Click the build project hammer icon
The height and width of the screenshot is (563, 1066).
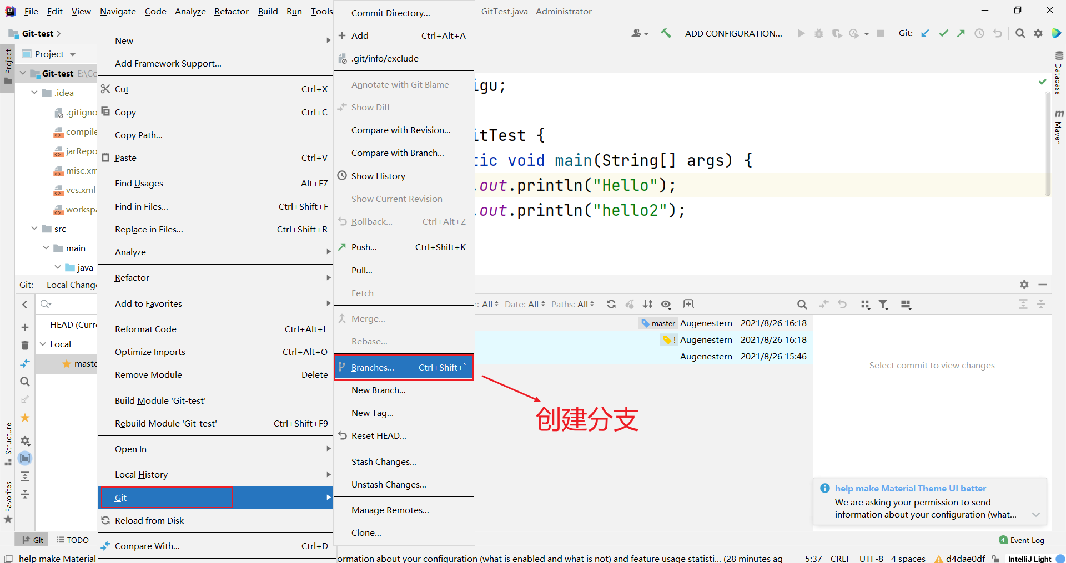(666, 33)
